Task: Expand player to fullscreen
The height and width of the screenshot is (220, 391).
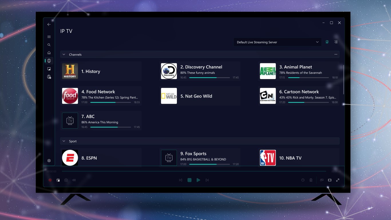Action: click(x=338, y=180)
